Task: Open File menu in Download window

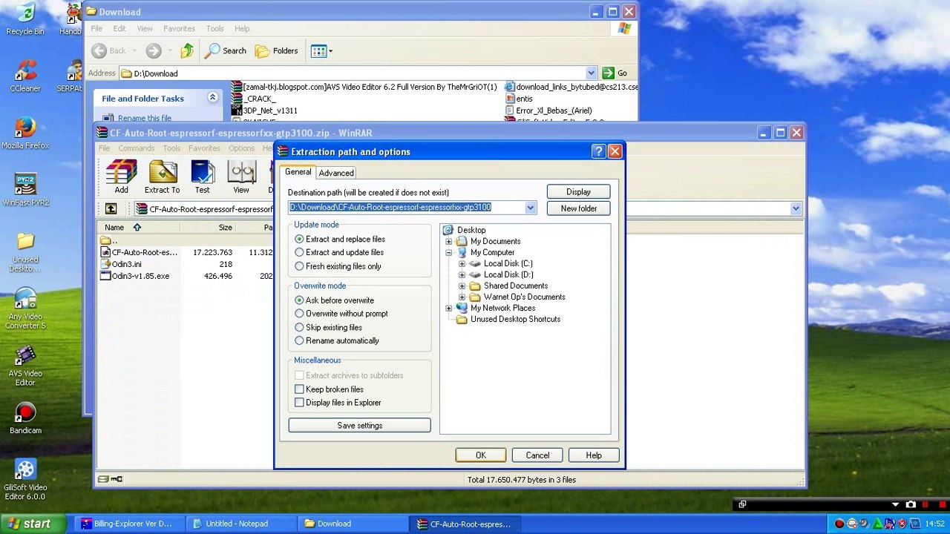Action: point(96,28)
